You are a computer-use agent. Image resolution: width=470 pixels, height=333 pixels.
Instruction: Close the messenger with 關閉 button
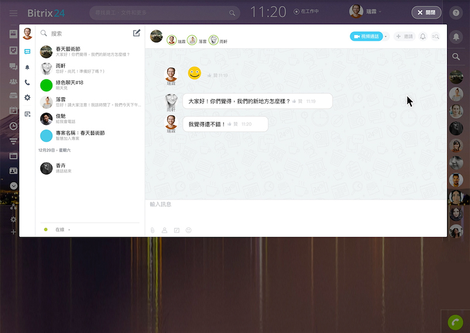point(427,12)
